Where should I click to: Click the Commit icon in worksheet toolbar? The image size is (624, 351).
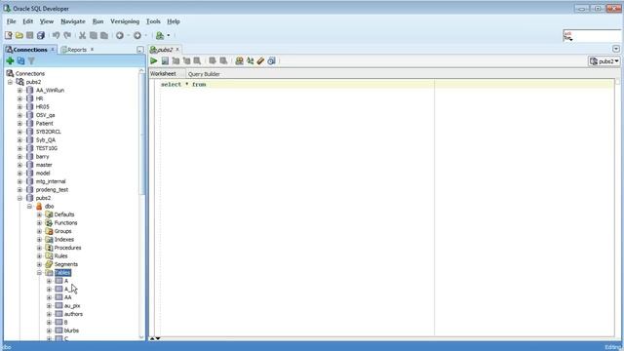pyautogui.click(x=213, y=60)
